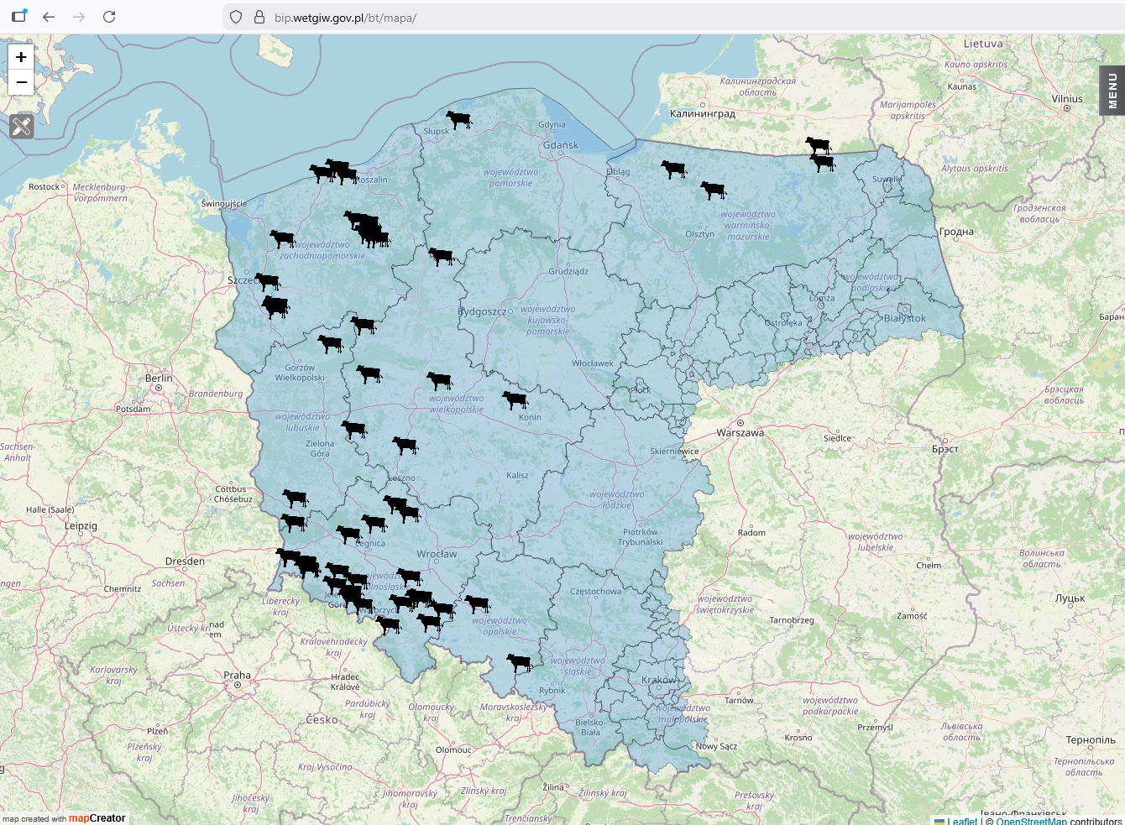Open the OpenStreetMap contributors link
Viewport: 1125px width, 825px height.
1031,821
